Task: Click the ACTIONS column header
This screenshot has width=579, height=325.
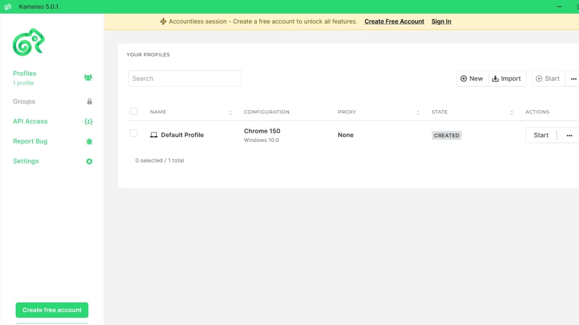Action: [x=537, y=112]
